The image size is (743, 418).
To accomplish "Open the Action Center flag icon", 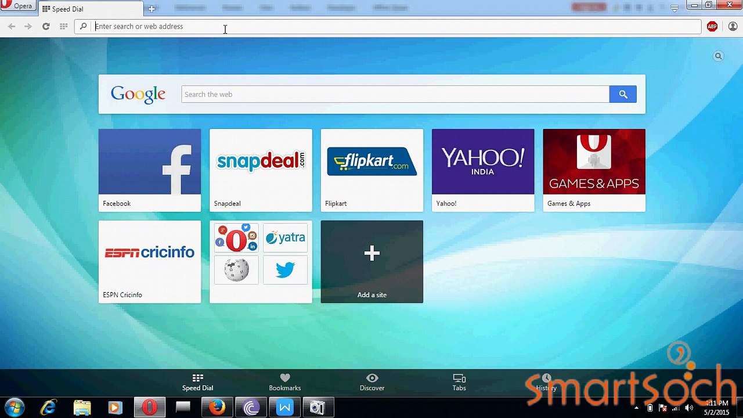I will coord(663,408).
